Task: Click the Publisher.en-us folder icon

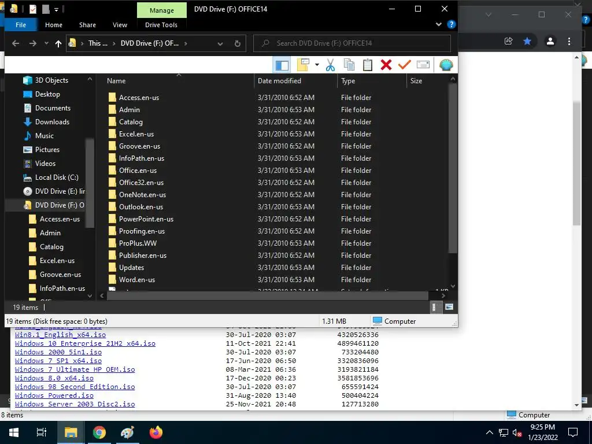Action: click(112, 255)
